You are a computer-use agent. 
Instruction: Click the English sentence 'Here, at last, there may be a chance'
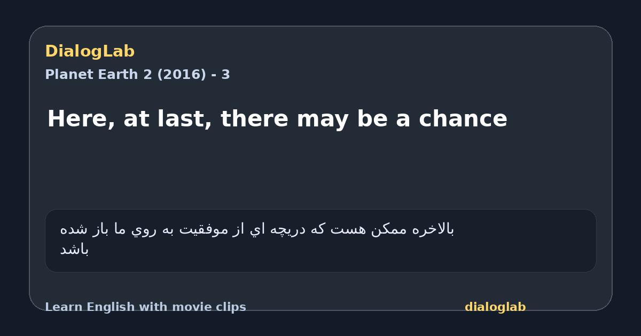pos(277,119)
